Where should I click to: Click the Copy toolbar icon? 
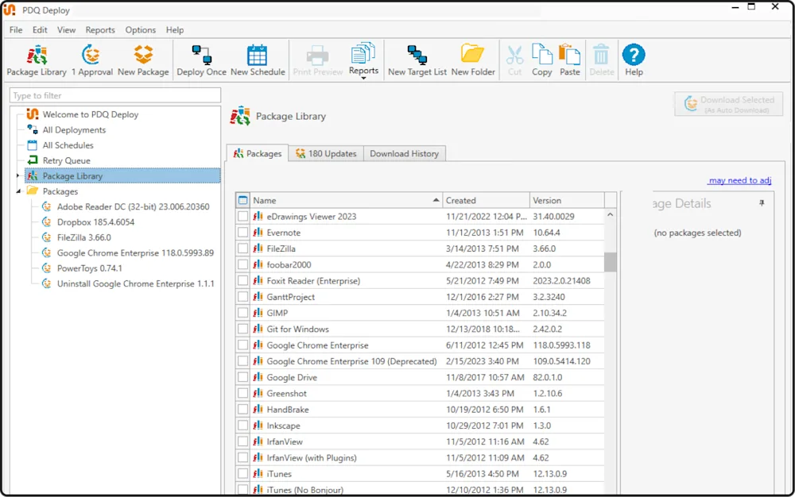pos(542,60)
